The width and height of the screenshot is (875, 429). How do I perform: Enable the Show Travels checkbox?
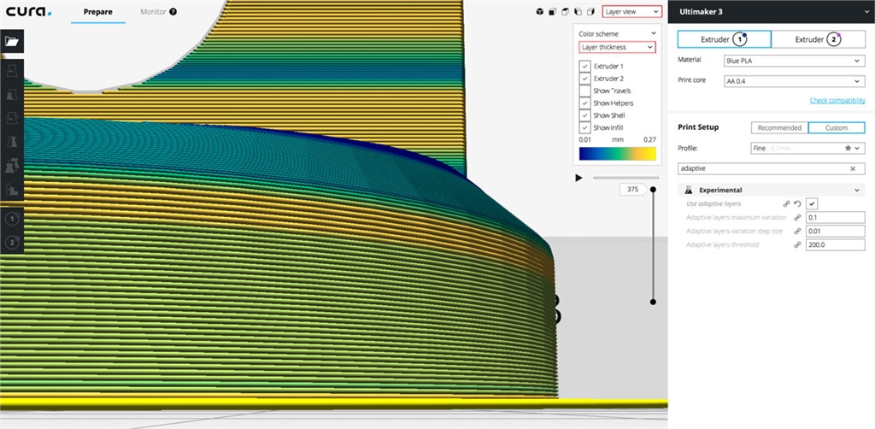(584, 91)
